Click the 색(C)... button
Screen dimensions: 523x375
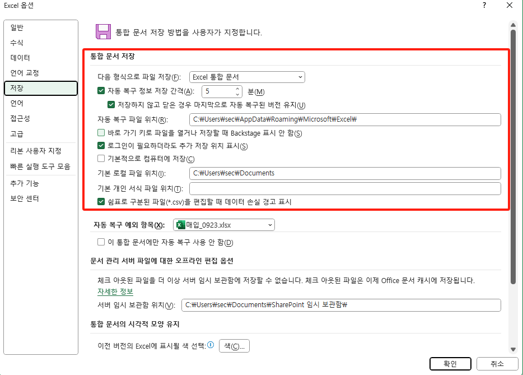pyautogui.click(x=234, y=346)
